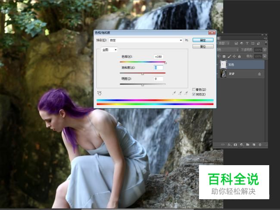
Task: Select the subtract-from-sample eyedropper tool
Action: (x=186, y=93)
